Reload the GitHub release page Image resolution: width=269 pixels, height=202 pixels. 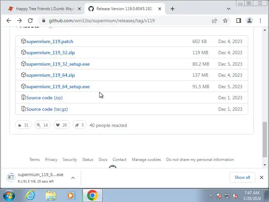click(30, 21)
